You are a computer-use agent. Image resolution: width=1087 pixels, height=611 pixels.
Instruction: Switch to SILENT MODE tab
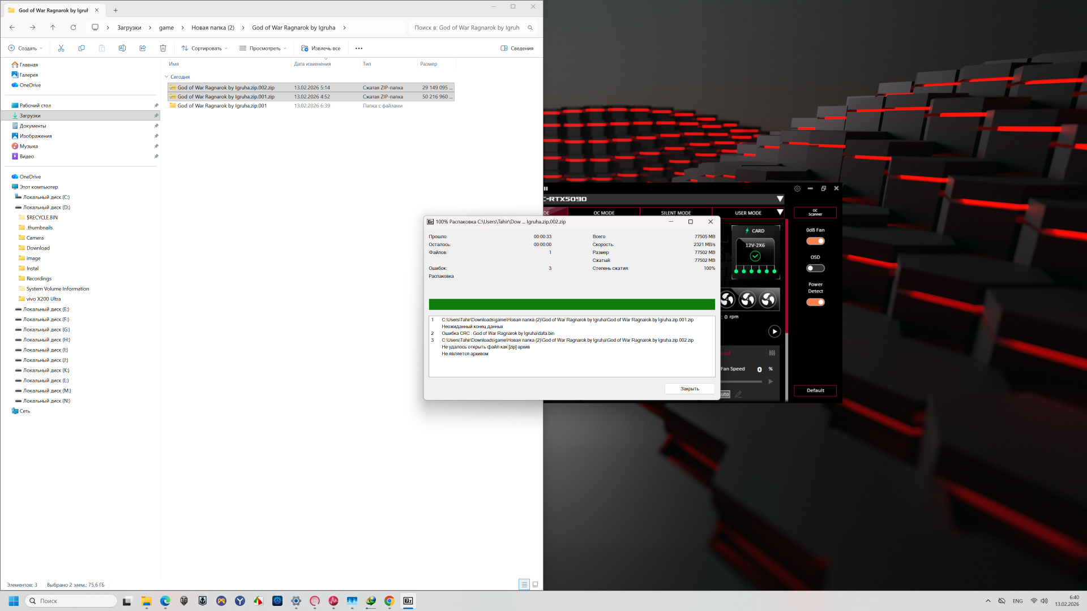pos(675,213)
